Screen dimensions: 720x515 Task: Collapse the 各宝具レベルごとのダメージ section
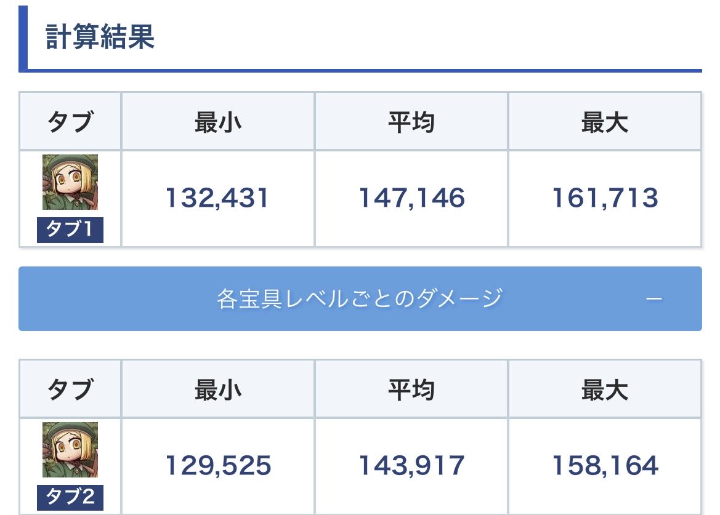pos(360,298)
